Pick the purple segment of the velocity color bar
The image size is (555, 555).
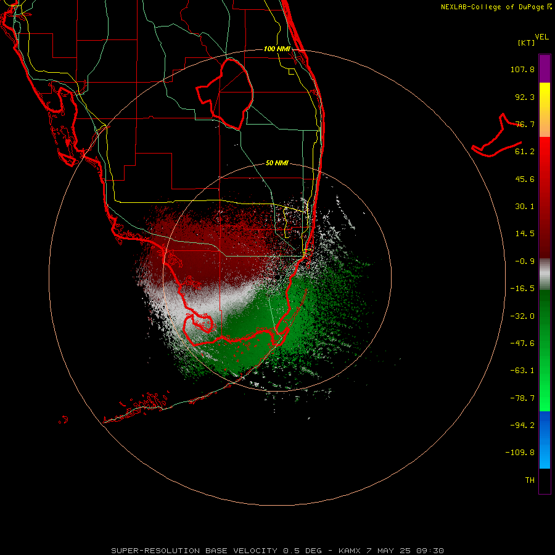click(545, 68)
